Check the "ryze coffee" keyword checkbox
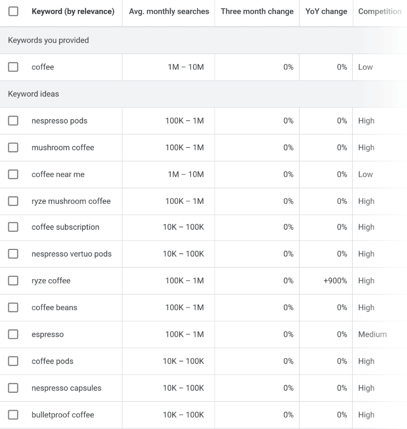 pos(13,281)
